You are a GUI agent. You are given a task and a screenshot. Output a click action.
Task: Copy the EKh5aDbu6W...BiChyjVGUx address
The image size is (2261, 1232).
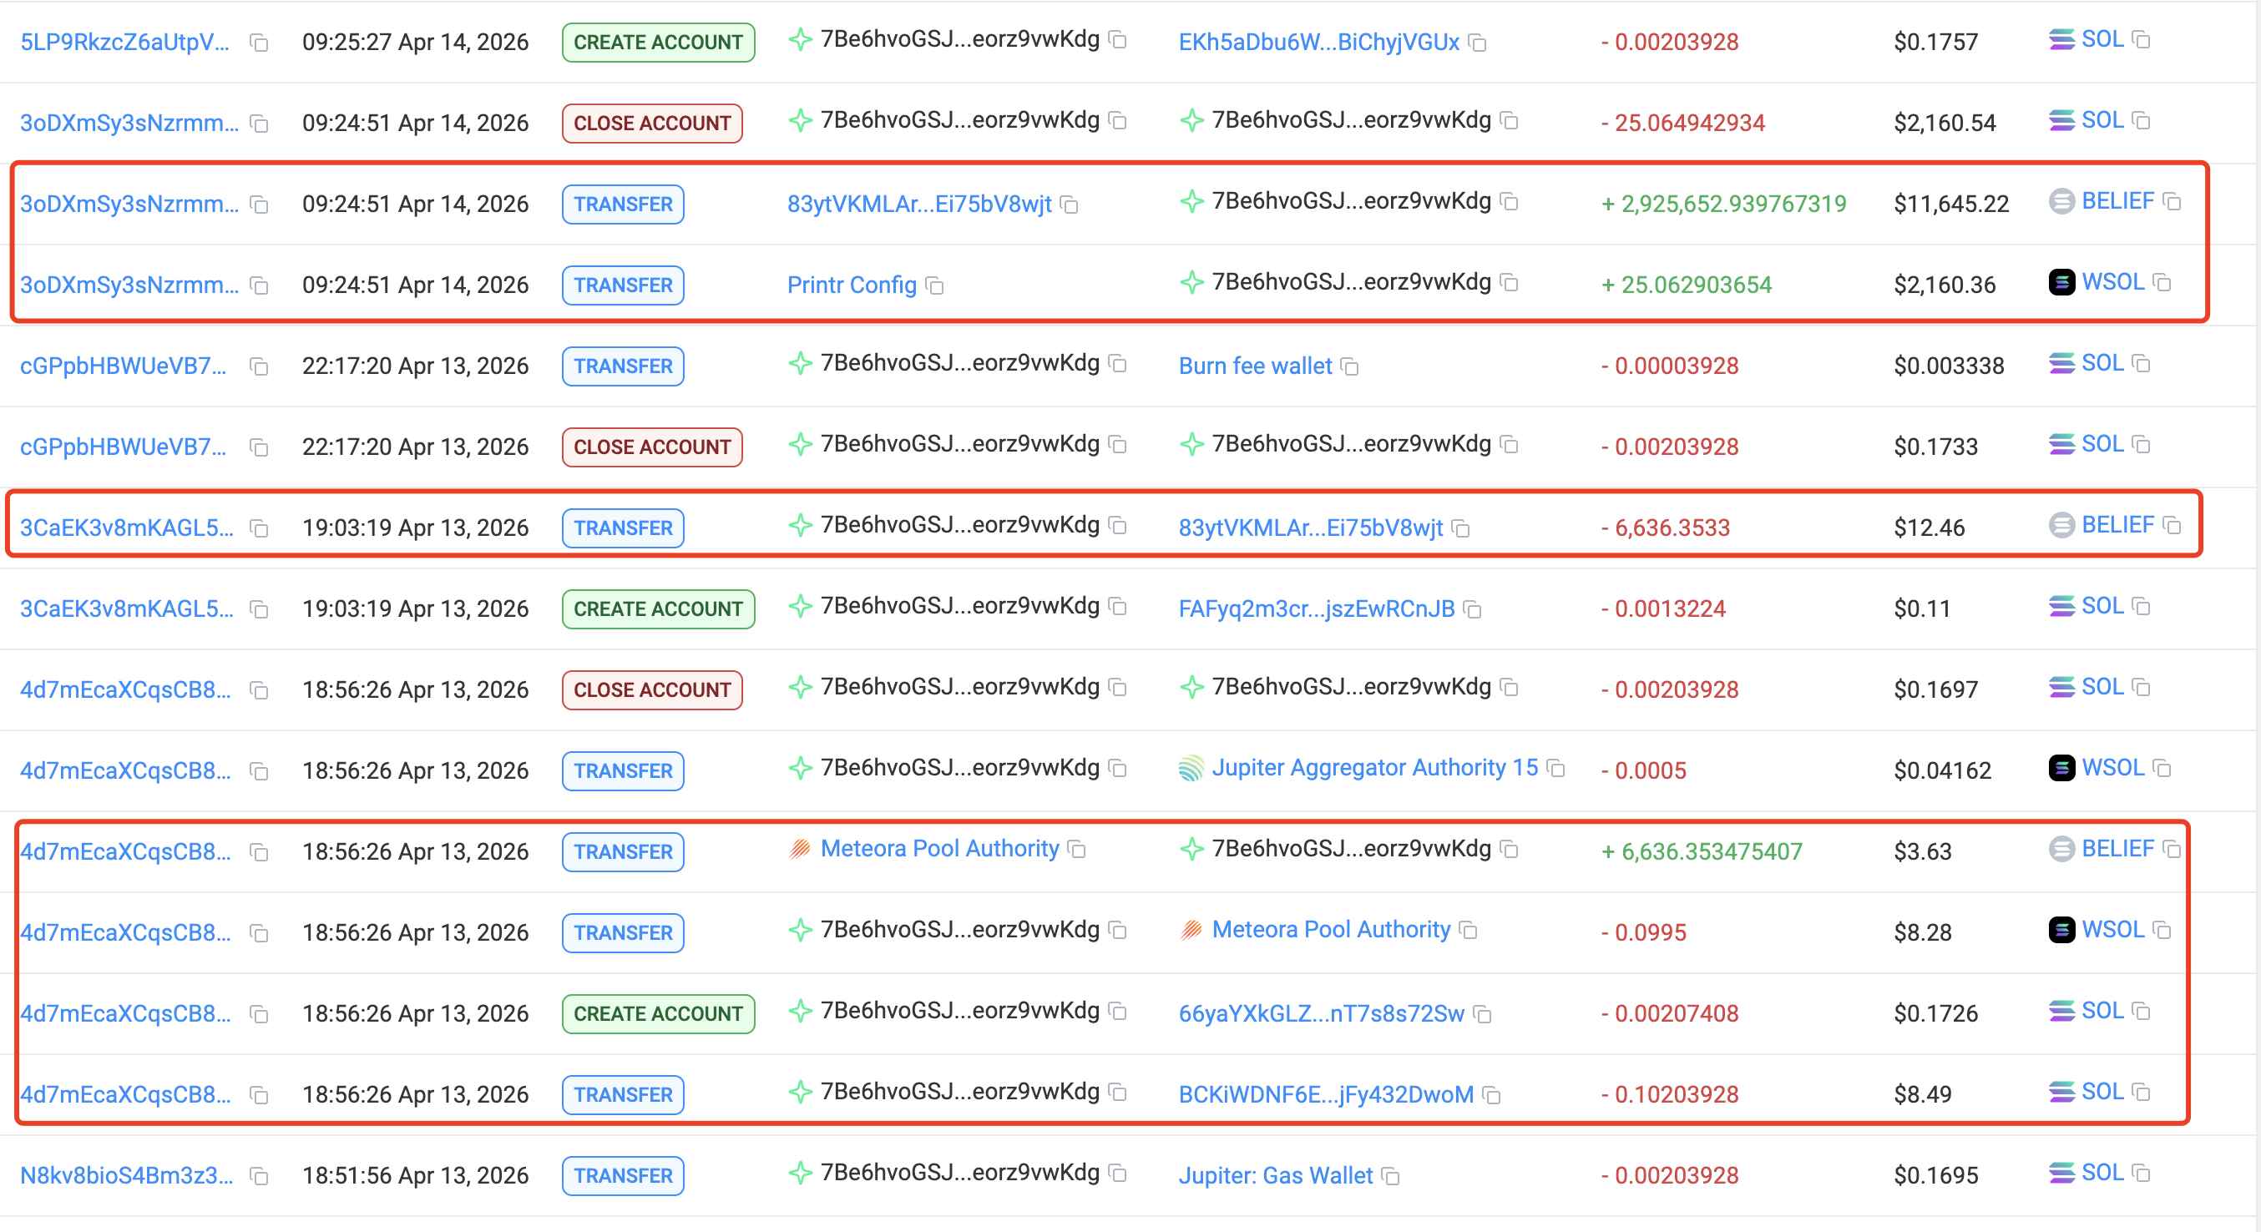tap(1478, 43)
